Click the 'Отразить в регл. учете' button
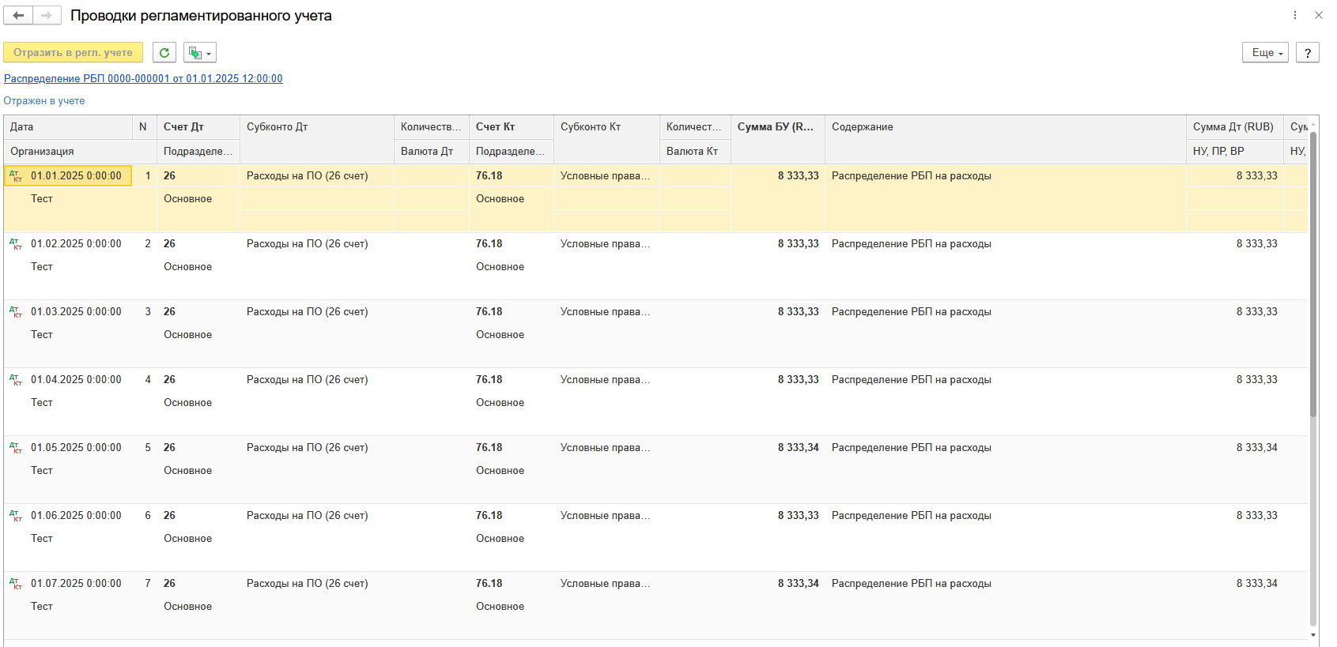The height and width of the screenshot is (647, 1337). (73, 52)
